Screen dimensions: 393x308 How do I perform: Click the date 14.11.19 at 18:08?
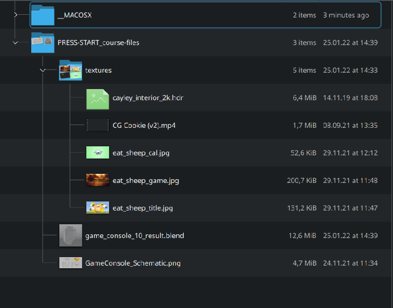click(351, 98)
